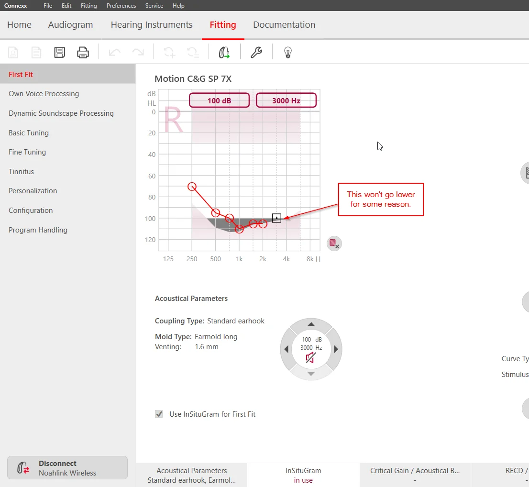Click the Save session floppy disk icon

click(x=59, y=53)
